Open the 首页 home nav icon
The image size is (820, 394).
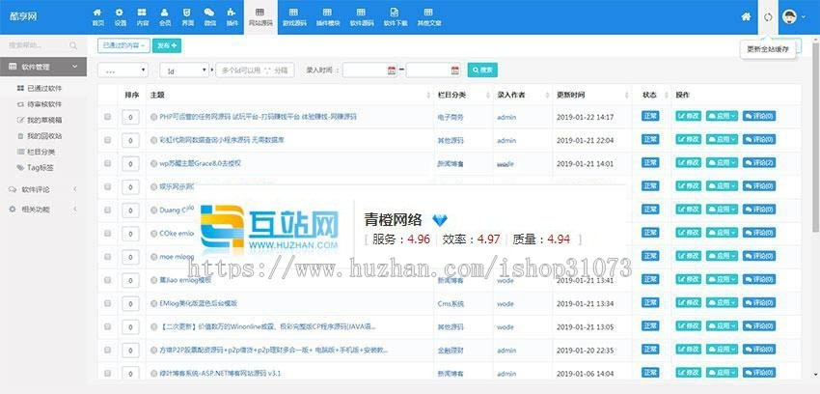click(97, 16)
